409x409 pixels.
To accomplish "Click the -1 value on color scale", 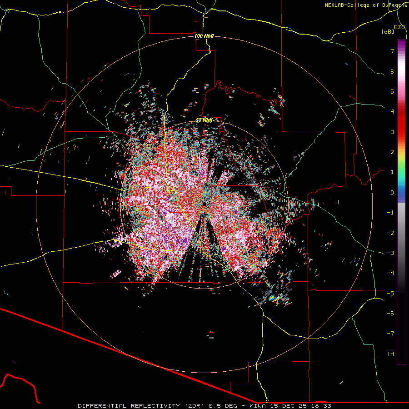I will pyautogui.click(x=390, y=213).
